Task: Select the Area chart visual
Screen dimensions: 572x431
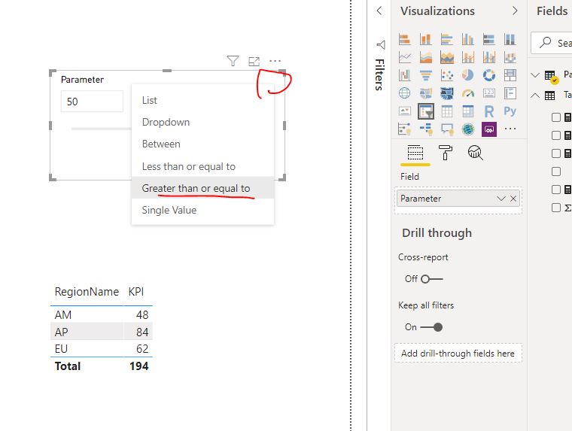Action: click(x=426, y=57)
